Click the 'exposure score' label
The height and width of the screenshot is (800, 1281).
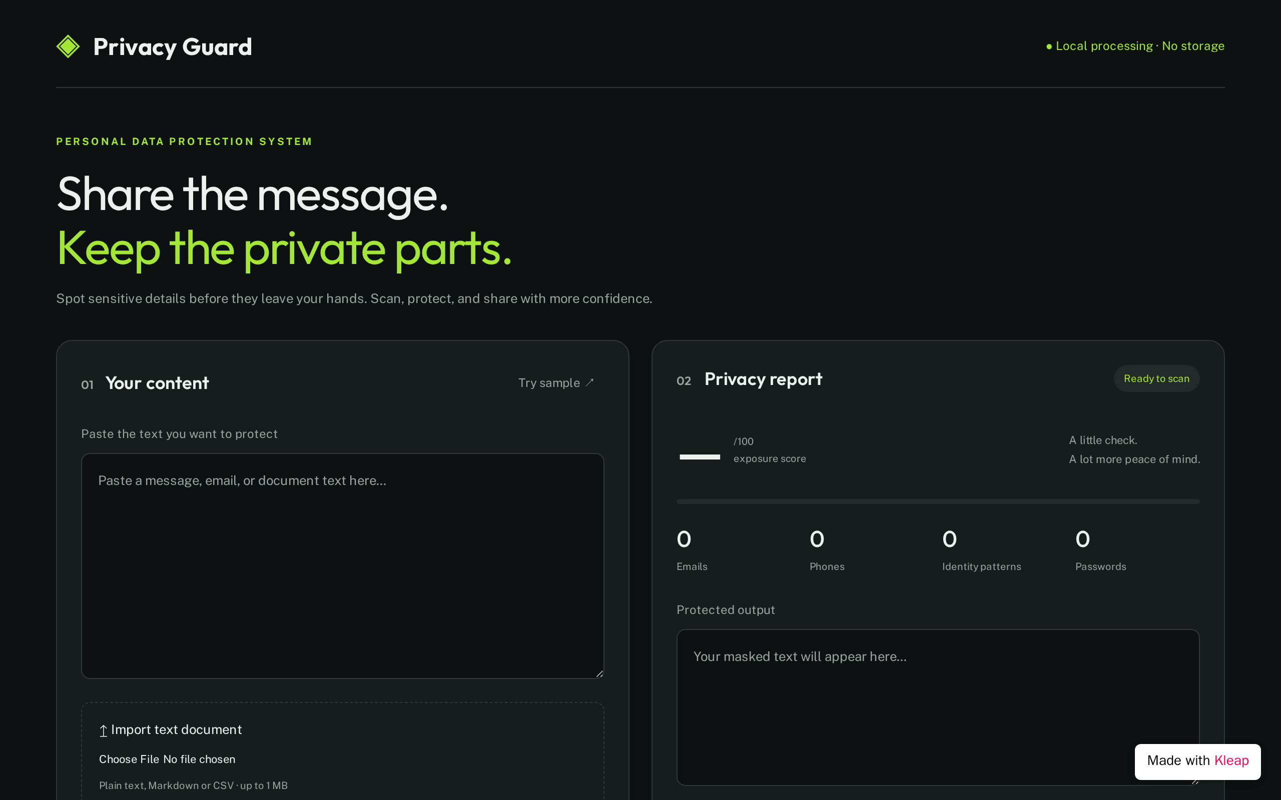(770, 458)
